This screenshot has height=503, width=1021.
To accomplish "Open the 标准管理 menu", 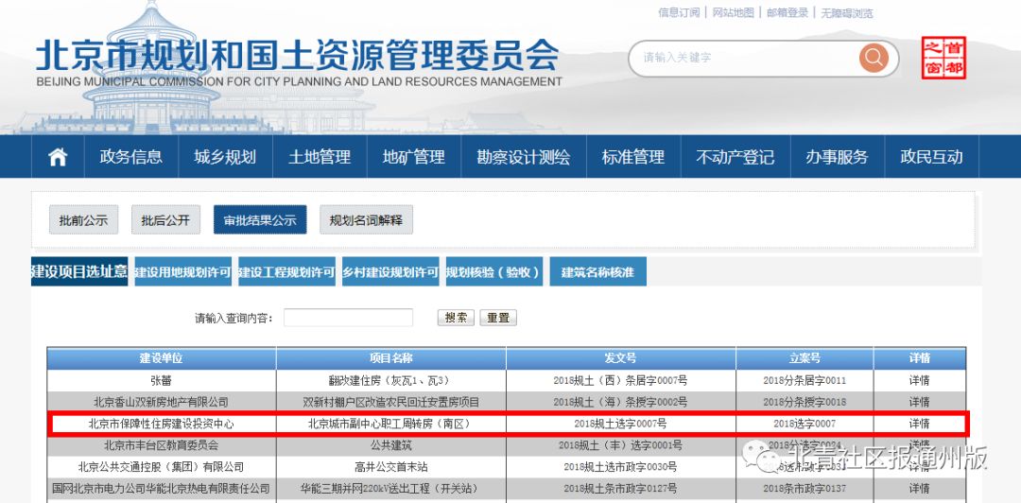I will pyautogui.click(x=633, y=157).
